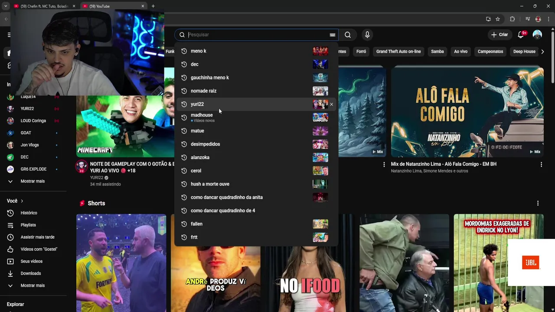Open notifications bell

(x=521, y=35)
